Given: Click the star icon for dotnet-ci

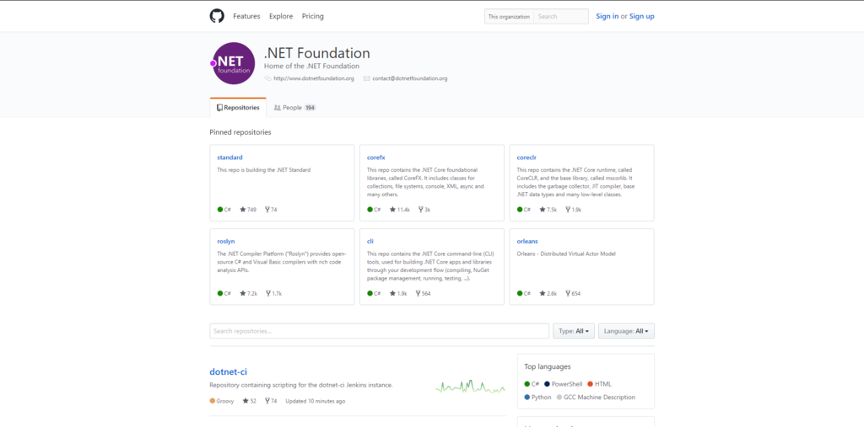Looking at the screenshot, I should pyautogui.click(x=246, y=401).
